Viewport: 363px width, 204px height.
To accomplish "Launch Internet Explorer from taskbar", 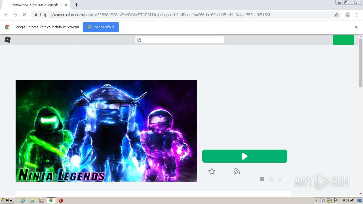I will pyautogui.click(x=23, y=200).
